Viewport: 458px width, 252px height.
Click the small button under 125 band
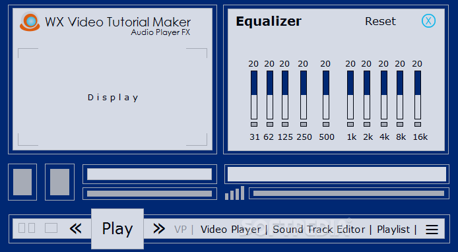pos(285,125)
